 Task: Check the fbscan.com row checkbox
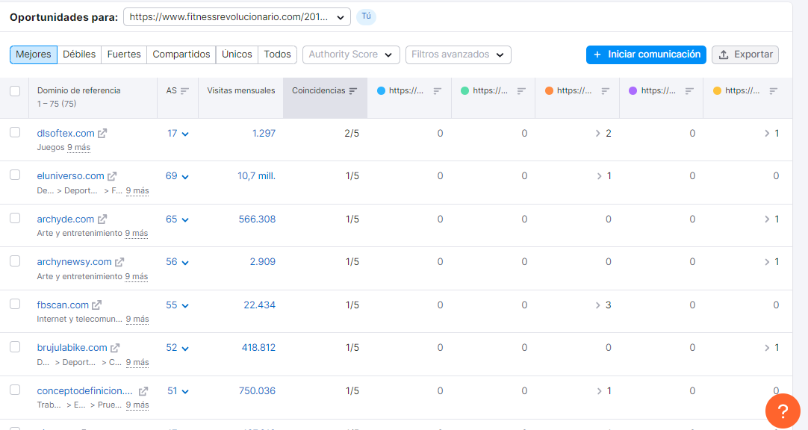click(15, 304)
